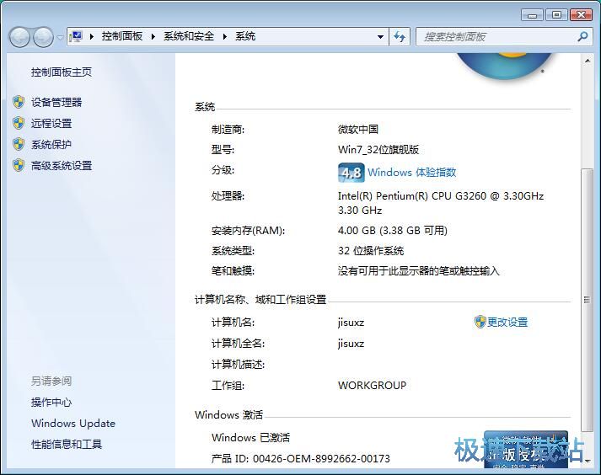601x475 pixels.
Task: Click the product ID 00426-OEM-8992662-00173
Action: [321, 458]
